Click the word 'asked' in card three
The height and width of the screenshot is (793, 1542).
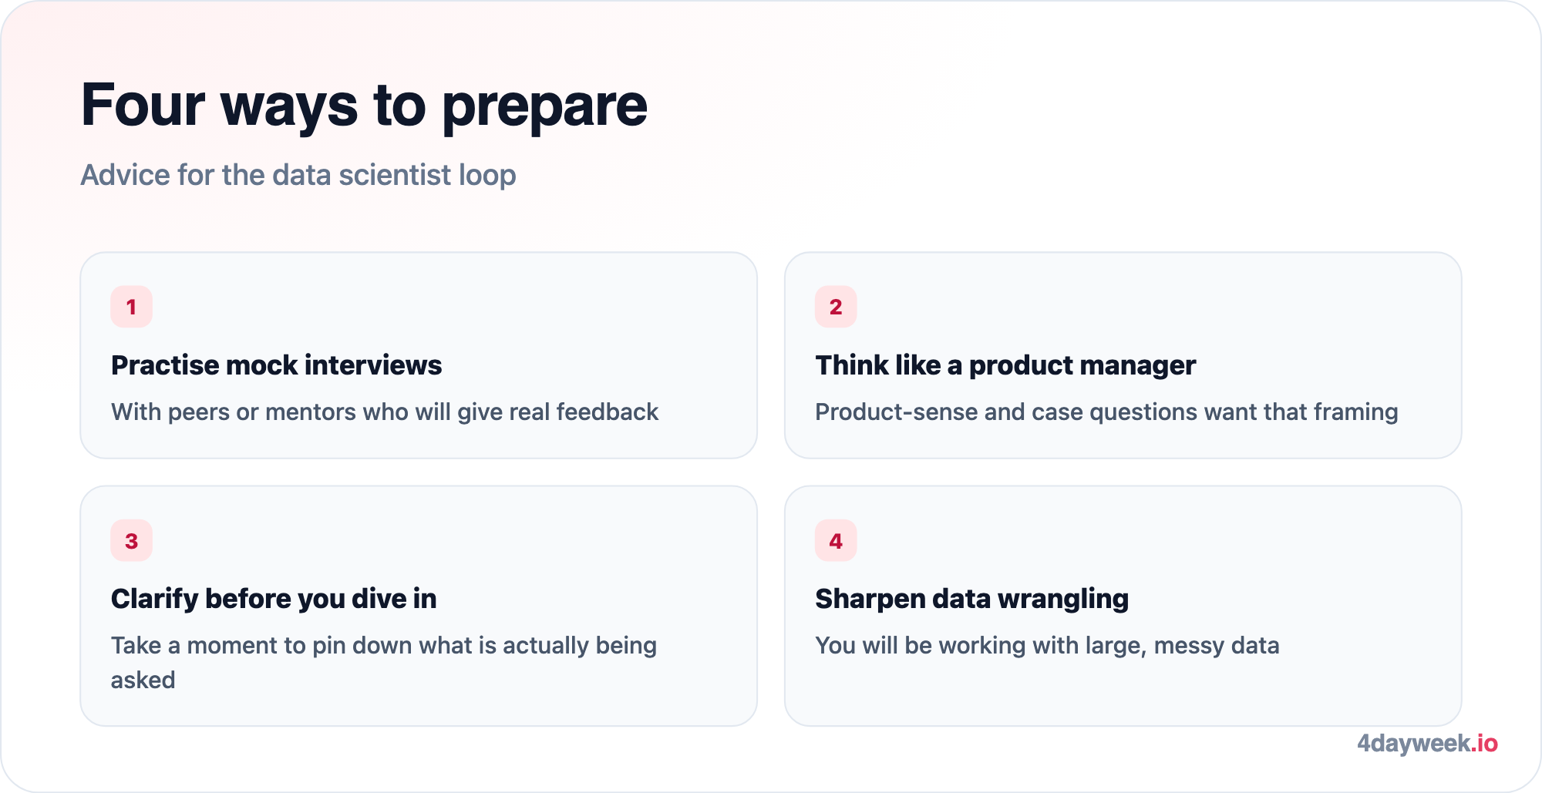coord(143,680)
